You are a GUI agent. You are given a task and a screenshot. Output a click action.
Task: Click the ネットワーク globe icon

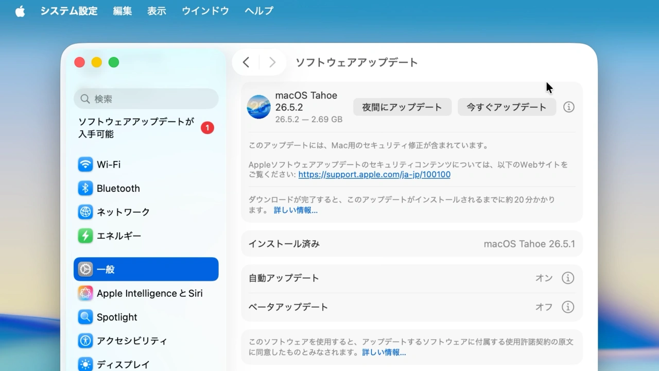tap(85, 212)
